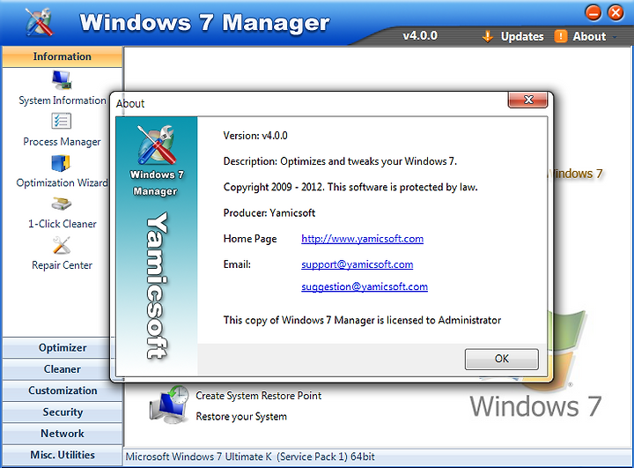Viewport: 634px width, 468px height.
Task: Click the System Restore computer icon
Action: [x=169, y=405]
